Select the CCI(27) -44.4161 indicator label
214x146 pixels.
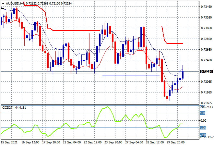tap(14, 108)
